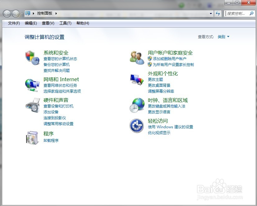Select the 轻松访问 accessibility icon

pos(136,125)
